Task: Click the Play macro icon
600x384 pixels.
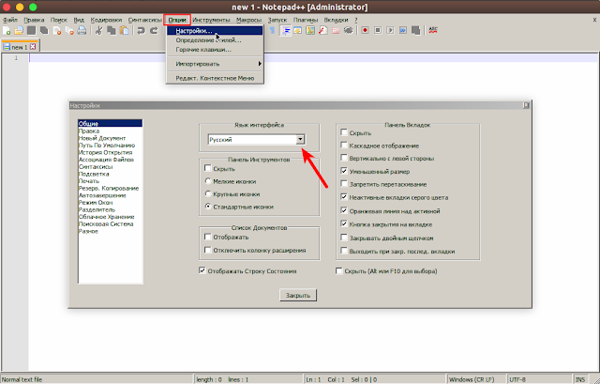Action: point(390,30)
